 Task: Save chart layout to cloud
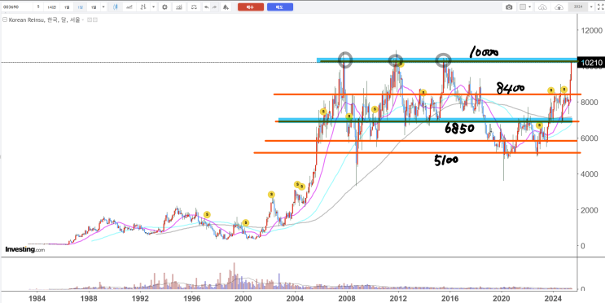[x=559, y=7]
